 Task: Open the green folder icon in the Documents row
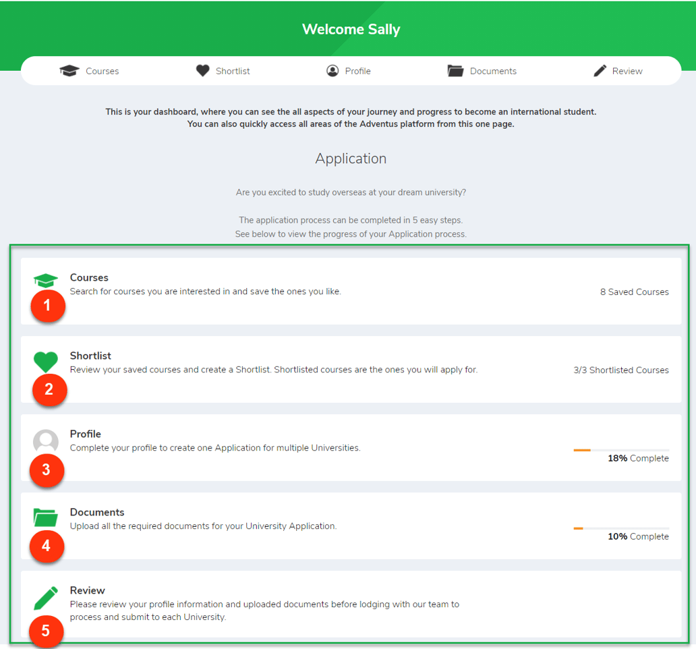(45, 517)
